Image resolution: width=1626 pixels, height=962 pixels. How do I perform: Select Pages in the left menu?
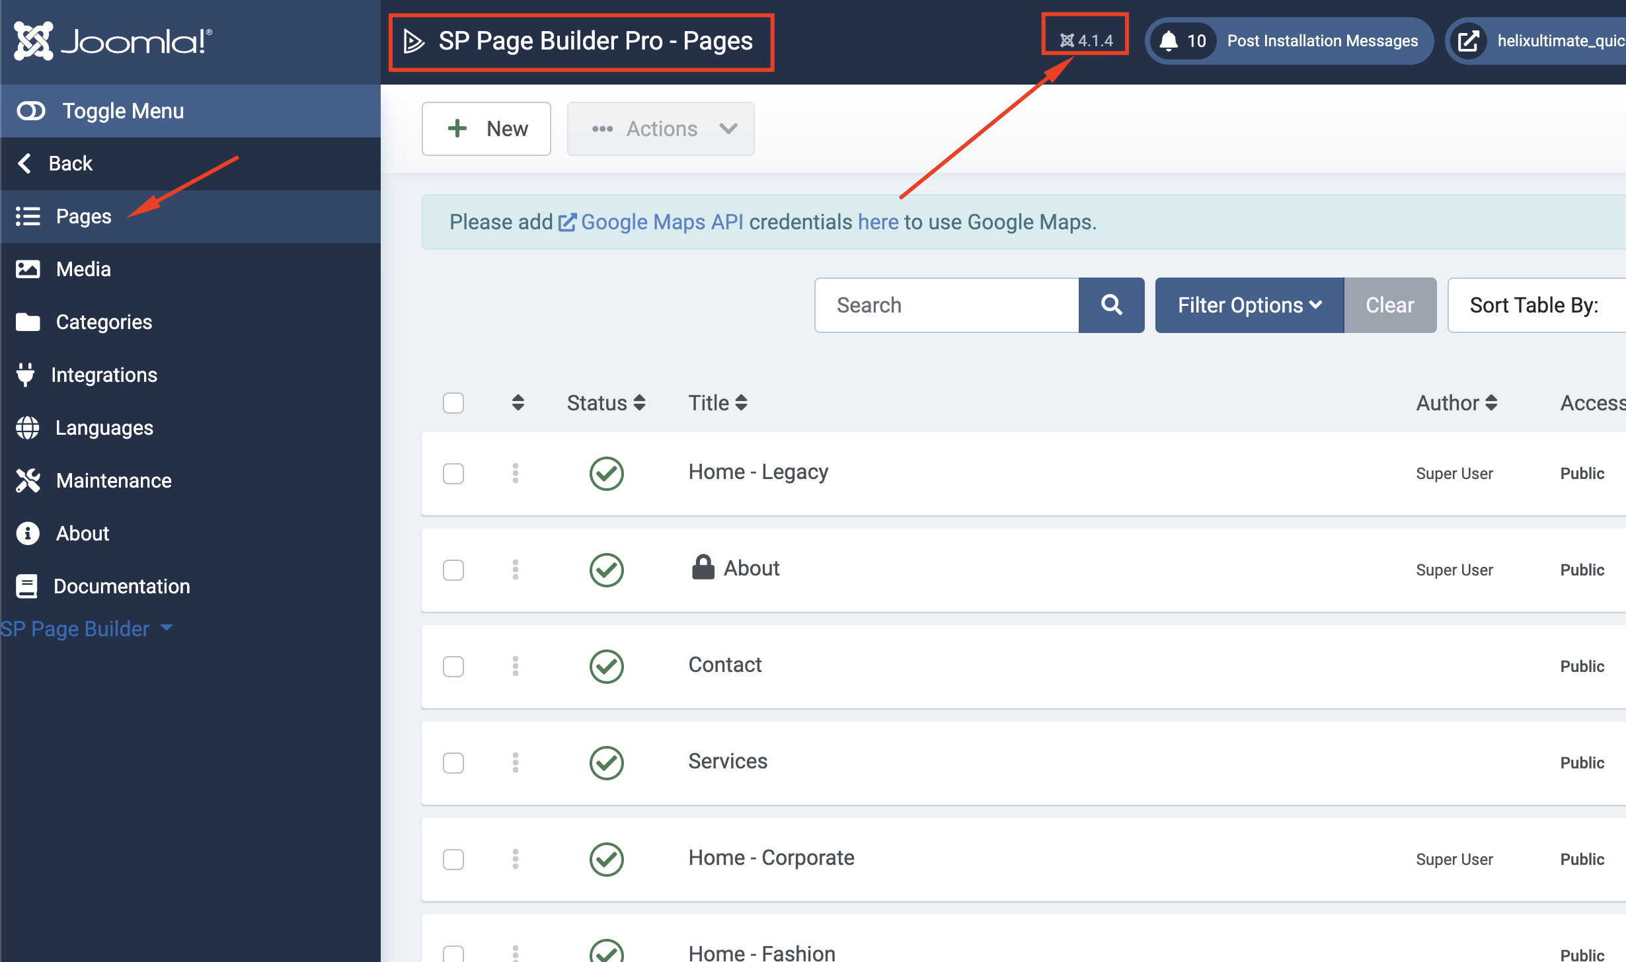coord(83,216)
